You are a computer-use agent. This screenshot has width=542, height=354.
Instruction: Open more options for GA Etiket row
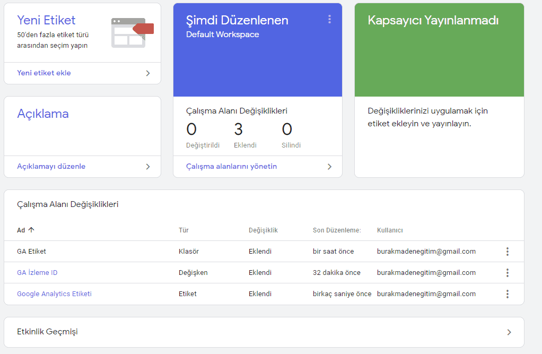tap(507, 252)
